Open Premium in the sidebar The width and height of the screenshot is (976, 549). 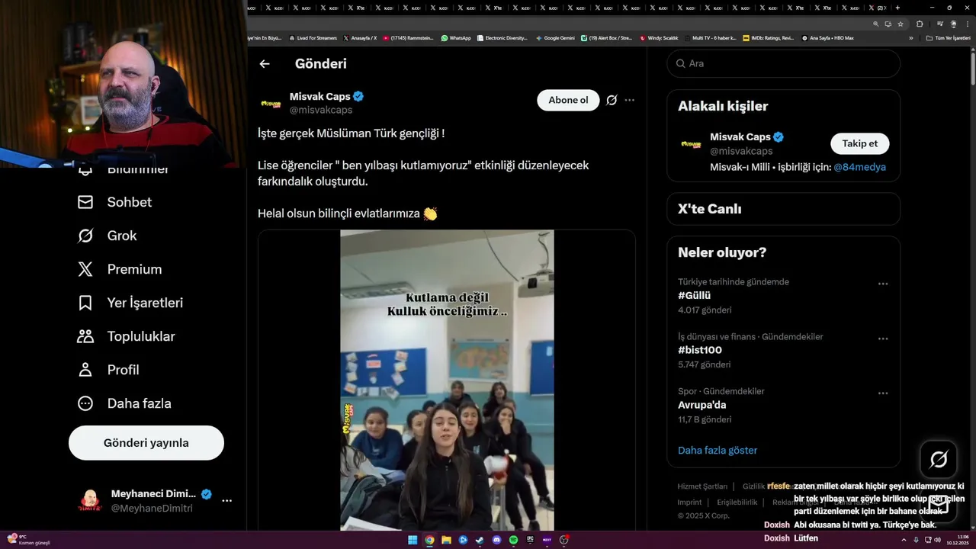120,269
